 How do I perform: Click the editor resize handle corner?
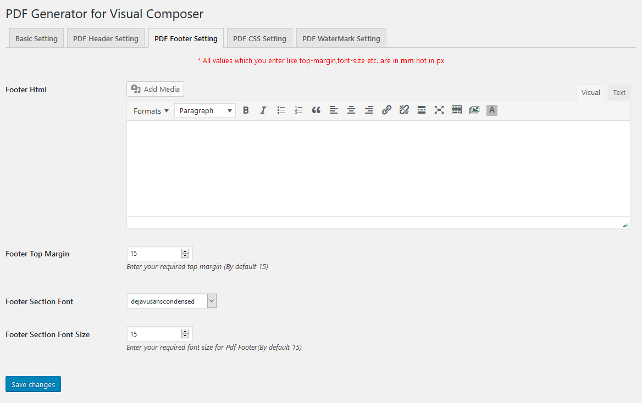pyautogui.click(x=626, y=224)
